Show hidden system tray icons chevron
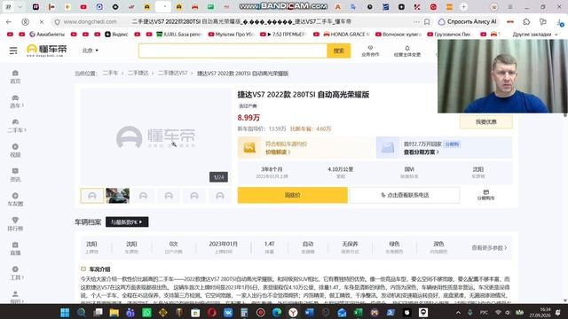Viewport: 568px width, 319px height. [x=458, y=313]
